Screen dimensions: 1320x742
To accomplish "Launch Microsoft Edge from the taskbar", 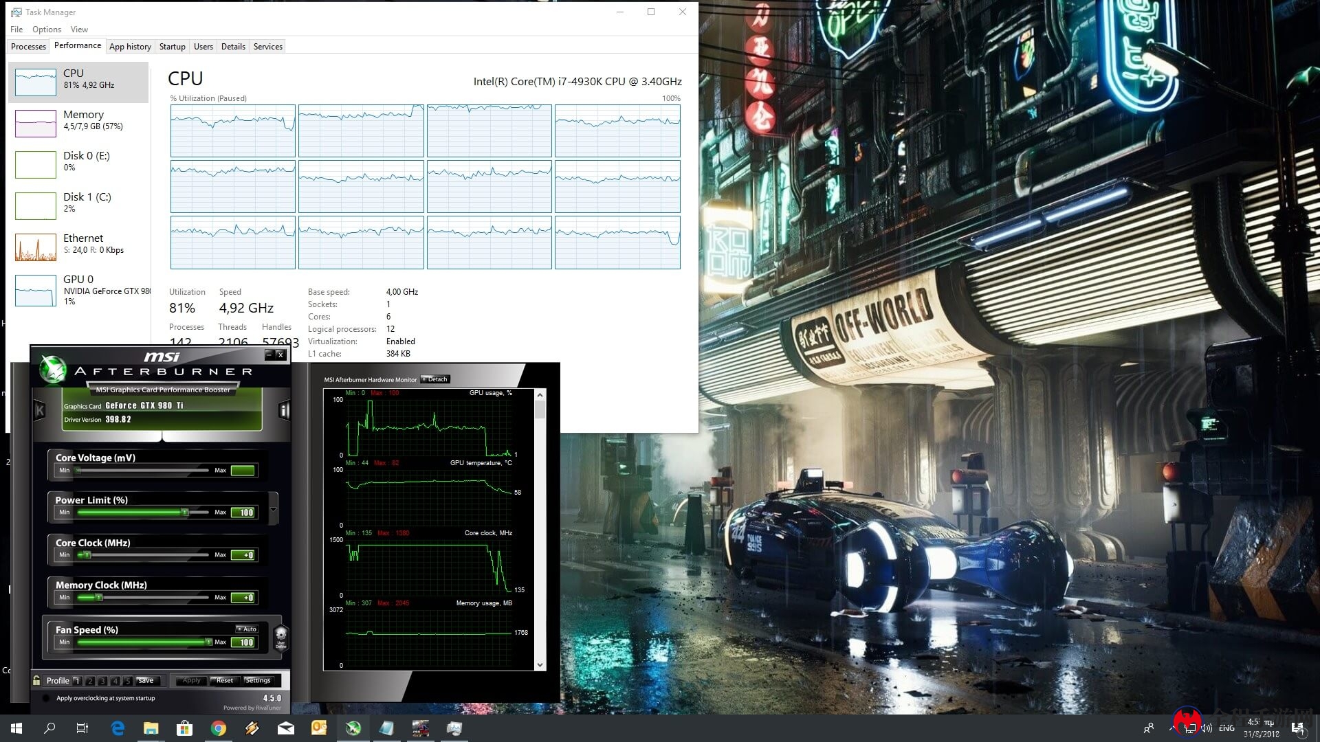I will pos(118,728).
